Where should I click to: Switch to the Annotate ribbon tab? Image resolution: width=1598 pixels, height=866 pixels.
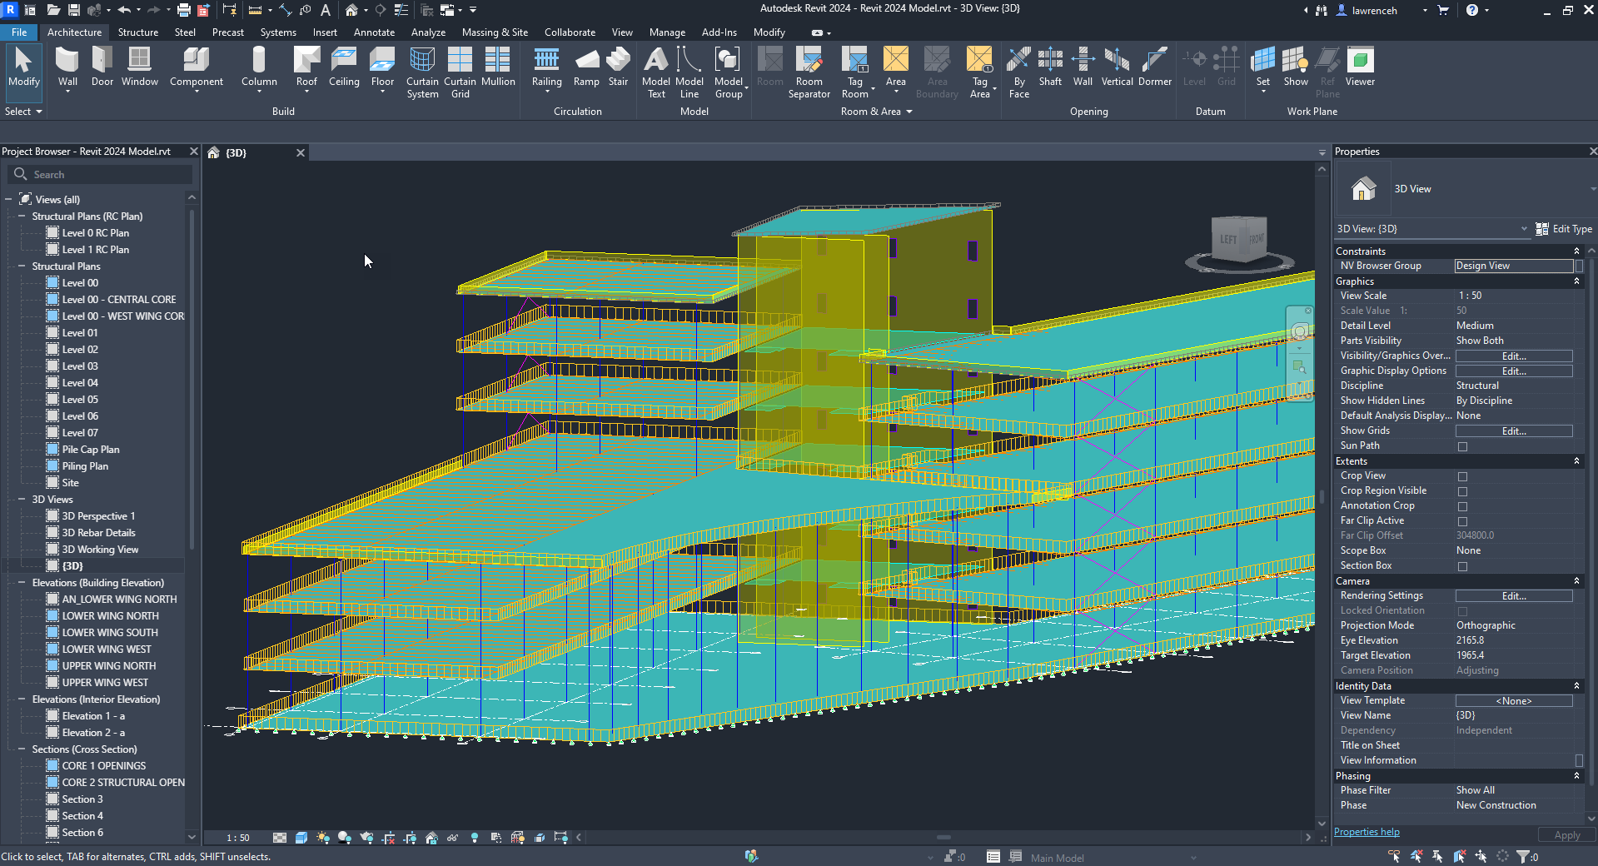coord(374,32)
